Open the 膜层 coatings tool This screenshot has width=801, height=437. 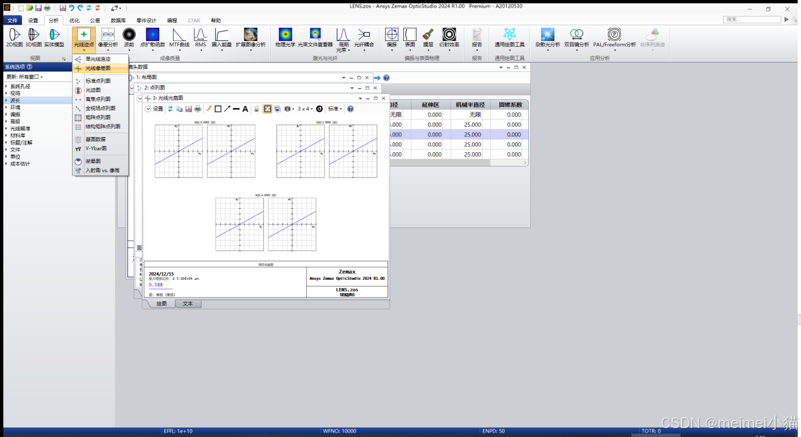(x=428, y=38)
